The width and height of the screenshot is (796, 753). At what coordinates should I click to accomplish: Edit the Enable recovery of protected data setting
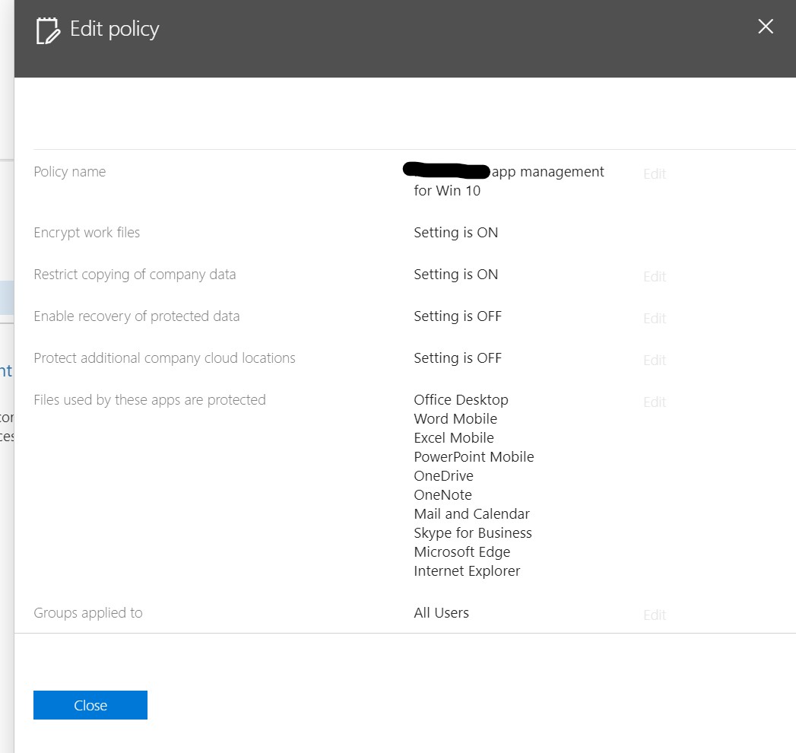click(x=655, y=319)
